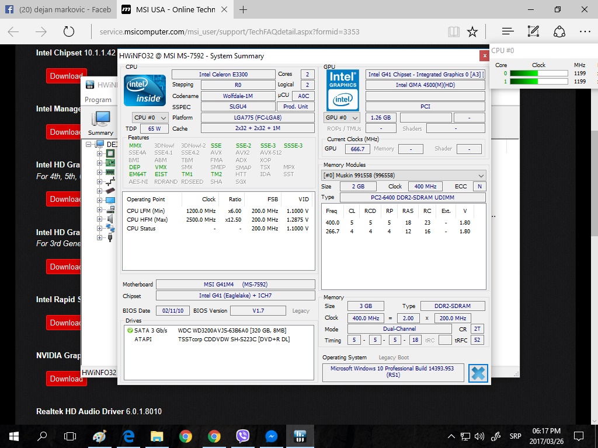Click the Intel inside CPU logo

pos(145,90)
